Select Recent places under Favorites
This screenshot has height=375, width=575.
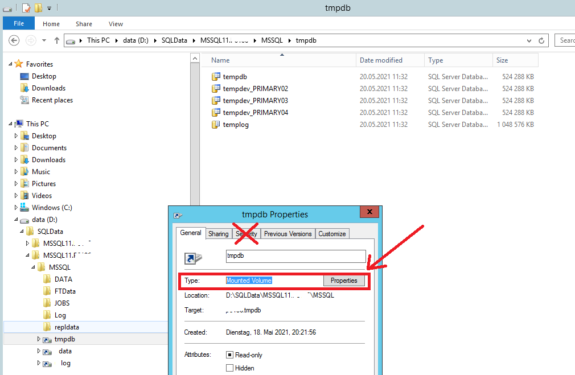(52, 100)
